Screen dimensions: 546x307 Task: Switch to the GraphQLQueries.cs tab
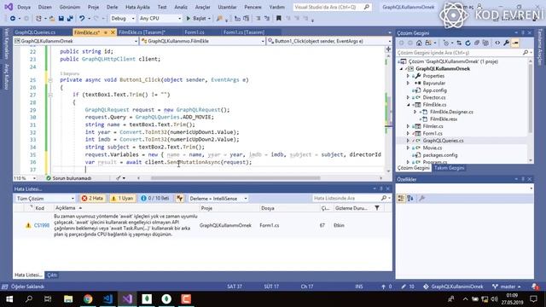[x=35, y=32]
